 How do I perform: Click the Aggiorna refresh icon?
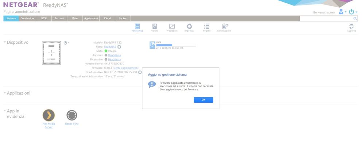tap(351, 26)
